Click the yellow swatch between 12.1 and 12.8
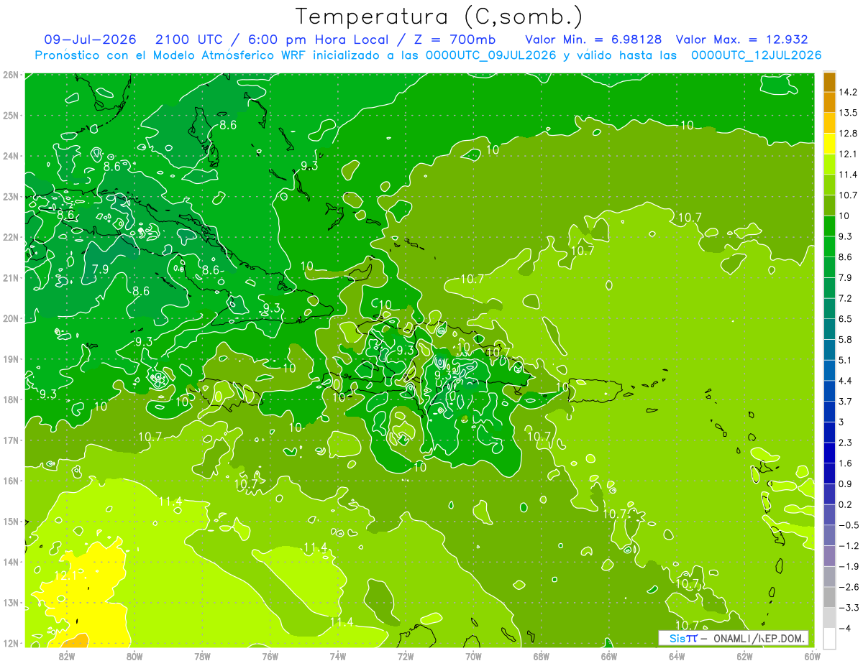 pos(829,143)
